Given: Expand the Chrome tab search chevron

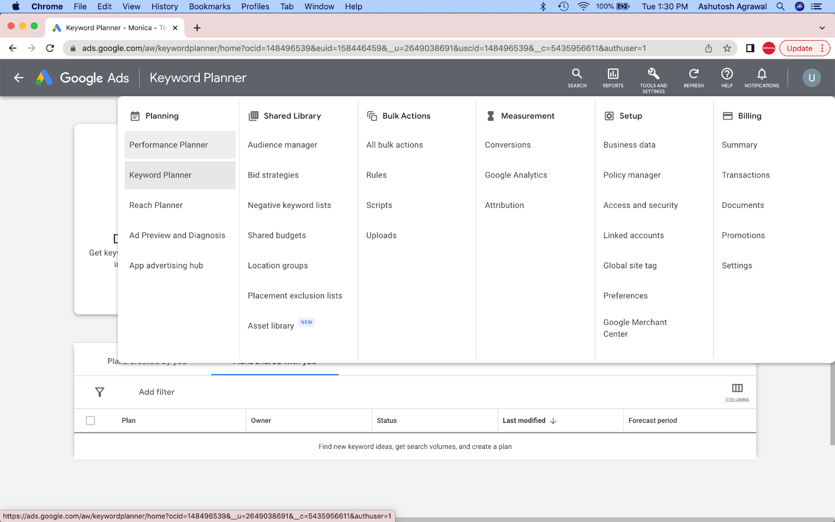Looking at the screenshot, I should coord(822,28).
